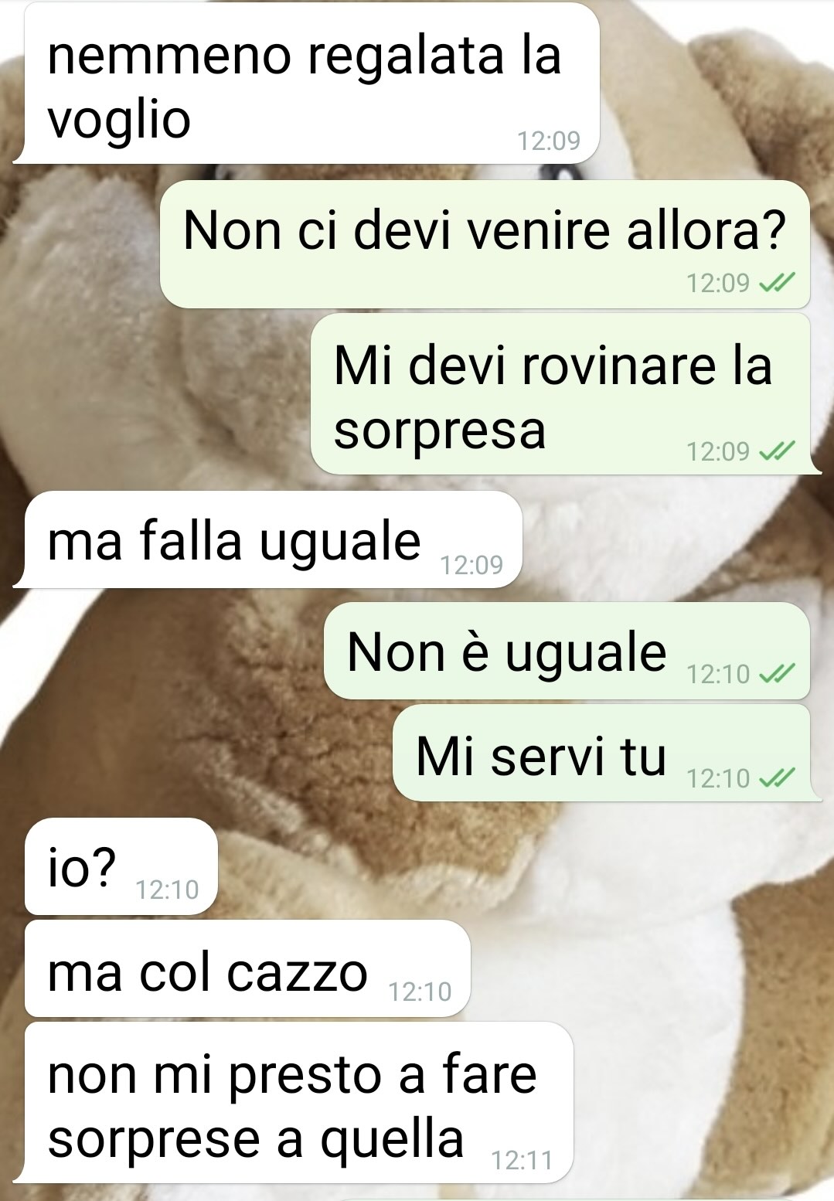This screenshot has width=834, height=1201.
Task: Click the 12:10 timestamp beside 'ma col cazzo'
Action: [420, 992]
